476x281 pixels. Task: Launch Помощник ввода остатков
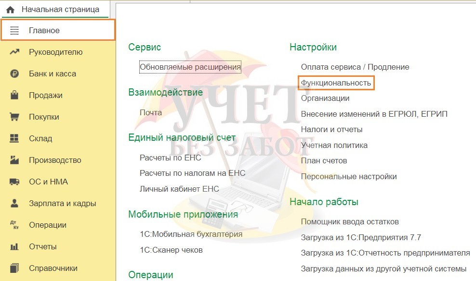tap(349, 222)
